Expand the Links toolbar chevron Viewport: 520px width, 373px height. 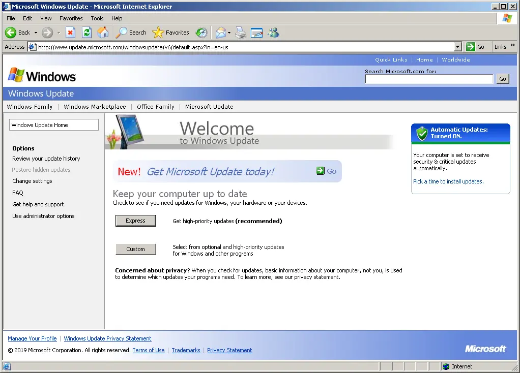(x=513, y=45)
